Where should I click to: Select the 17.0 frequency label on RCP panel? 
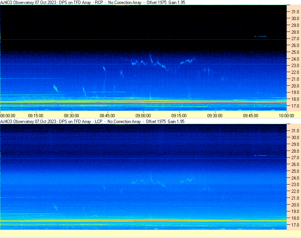(295, 106)
